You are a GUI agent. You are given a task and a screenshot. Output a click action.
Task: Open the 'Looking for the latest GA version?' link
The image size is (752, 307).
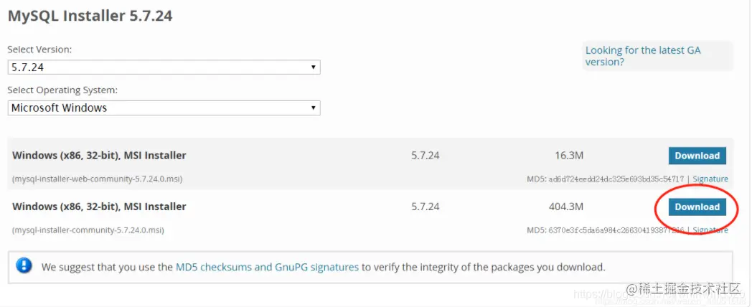click(x=642, y=56)
